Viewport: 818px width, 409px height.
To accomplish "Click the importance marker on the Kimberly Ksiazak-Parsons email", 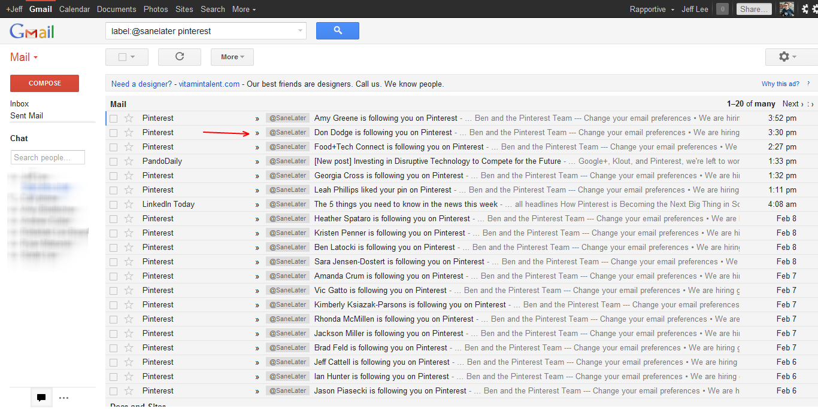I will point(257,305).
